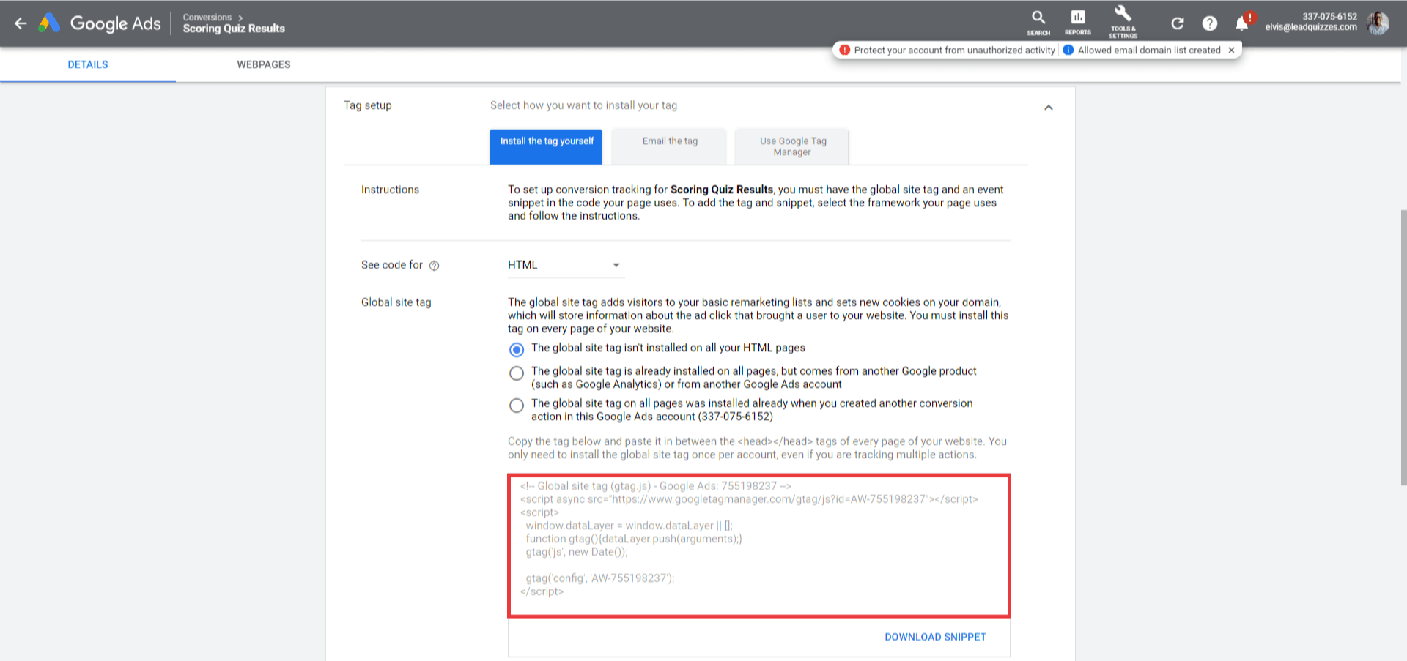The image size is (1407, 661).
Task: Go back using the left arrow icon
Action: (21, 23)
